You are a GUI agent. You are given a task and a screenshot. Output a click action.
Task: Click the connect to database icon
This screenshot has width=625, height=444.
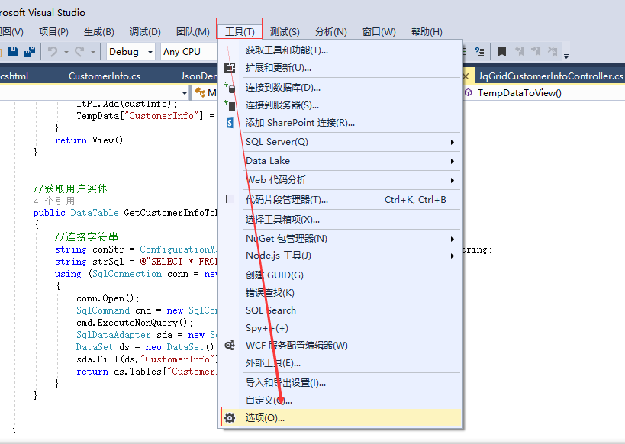pyautogui.click(x=230, y=87)
